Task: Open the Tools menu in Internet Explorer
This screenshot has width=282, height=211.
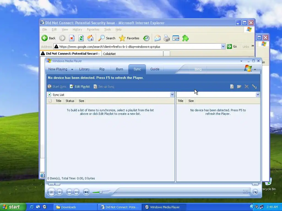Action: pos(107,29)
